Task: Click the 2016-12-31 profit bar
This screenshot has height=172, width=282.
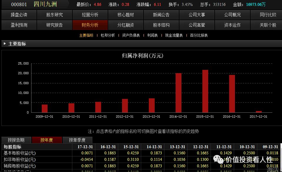Action: click(x=232, y=94)
